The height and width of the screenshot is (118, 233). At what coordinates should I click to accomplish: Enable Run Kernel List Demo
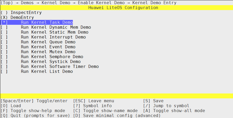(37, 71)
